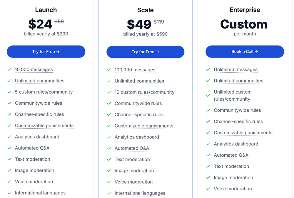Image resolution: width=294 pixels, height=198 pixels.
Task: Click the 100,000 messages feature in Scale
Action: click(x=135, y=70)
